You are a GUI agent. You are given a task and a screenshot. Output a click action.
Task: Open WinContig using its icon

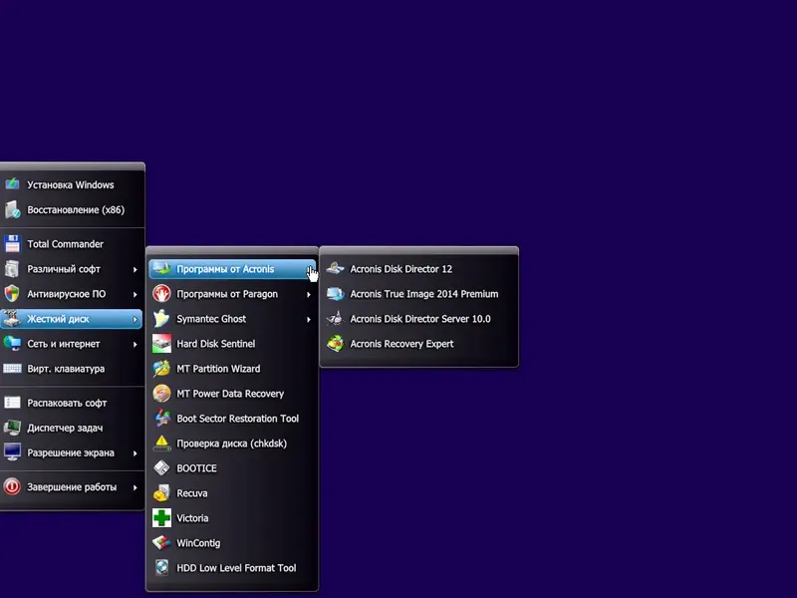(161, 543)
